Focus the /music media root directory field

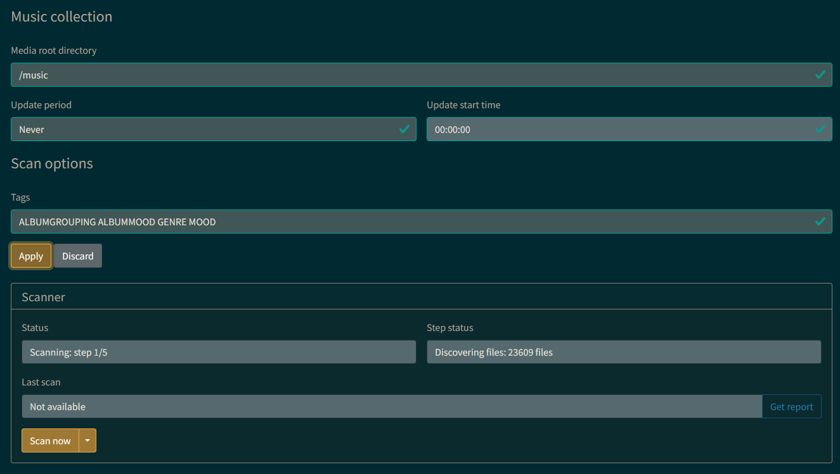click(406, 75)
